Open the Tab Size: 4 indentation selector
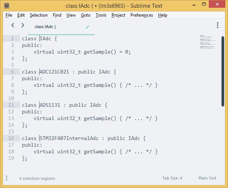Image resolution: width=228 pixels, height=188 pixels. tap(172, 178)
